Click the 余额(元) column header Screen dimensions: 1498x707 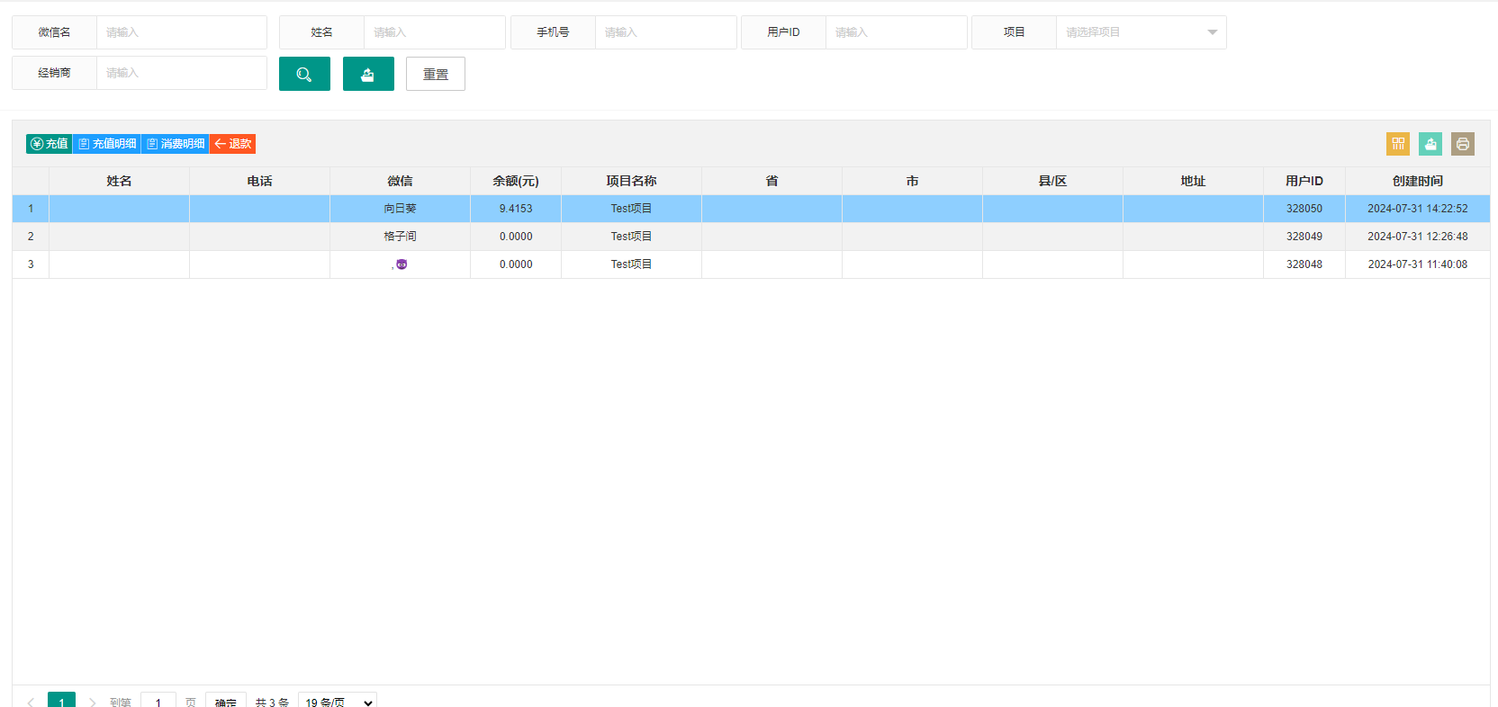tap(516, 181)
